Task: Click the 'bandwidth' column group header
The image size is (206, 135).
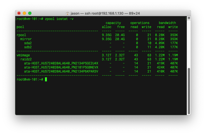Action: pyautogui.click(x=167, y=23)
